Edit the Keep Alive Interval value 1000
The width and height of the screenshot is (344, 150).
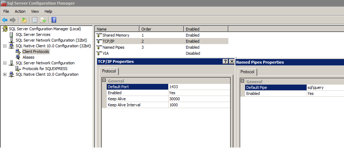point(199,105)
